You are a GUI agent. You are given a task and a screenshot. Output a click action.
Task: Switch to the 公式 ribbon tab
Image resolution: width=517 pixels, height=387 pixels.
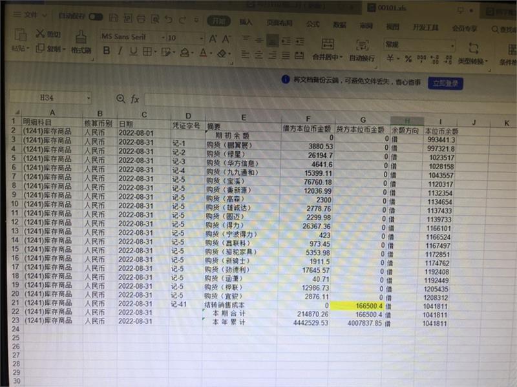313,24
